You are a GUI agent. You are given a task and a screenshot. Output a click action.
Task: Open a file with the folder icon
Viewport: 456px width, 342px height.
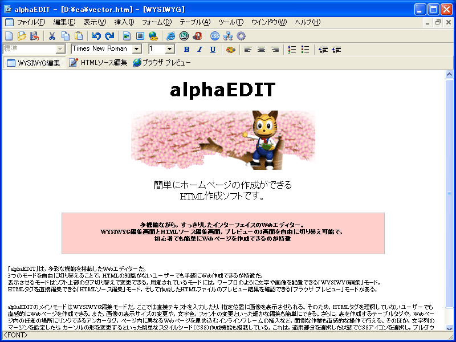[x=22, y=36]
